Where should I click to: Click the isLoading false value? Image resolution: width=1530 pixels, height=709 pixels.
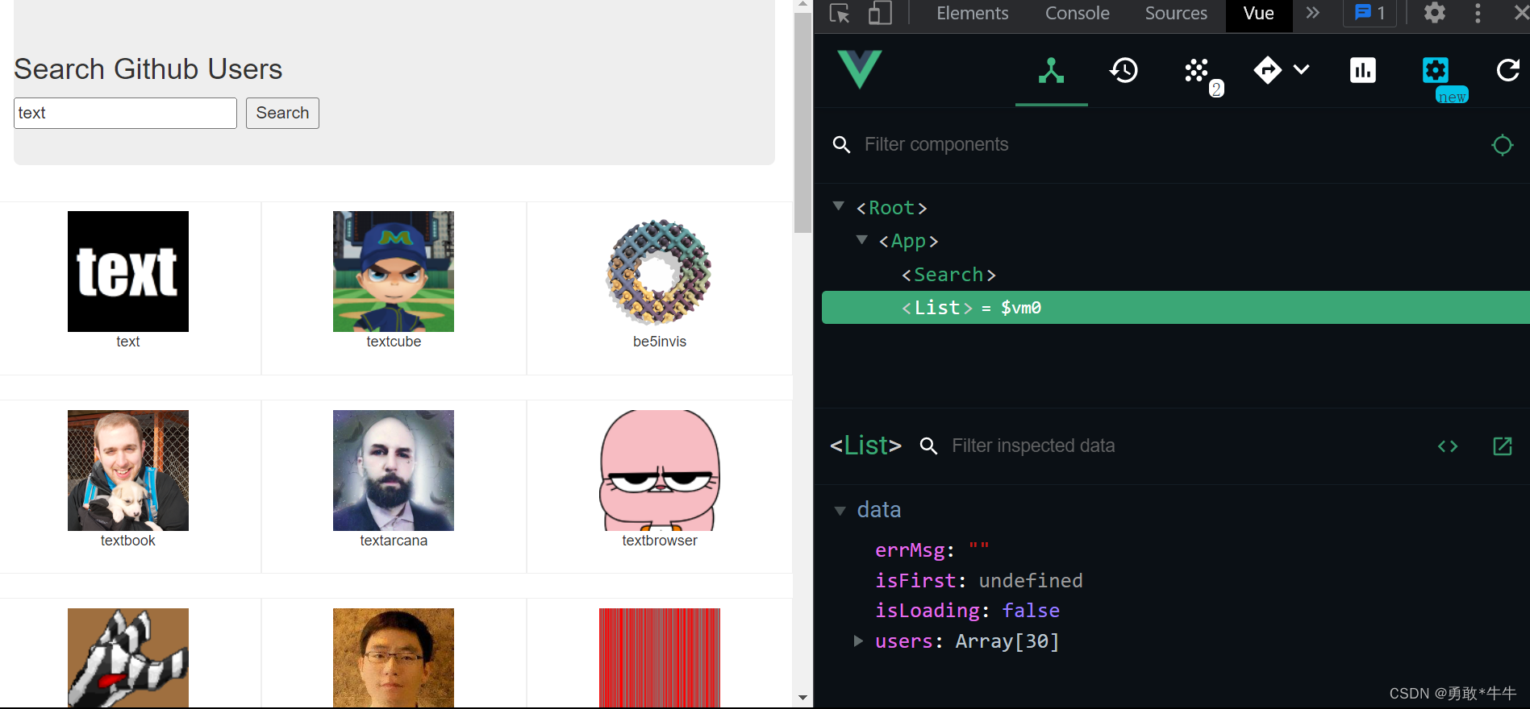click(1031, 611)
